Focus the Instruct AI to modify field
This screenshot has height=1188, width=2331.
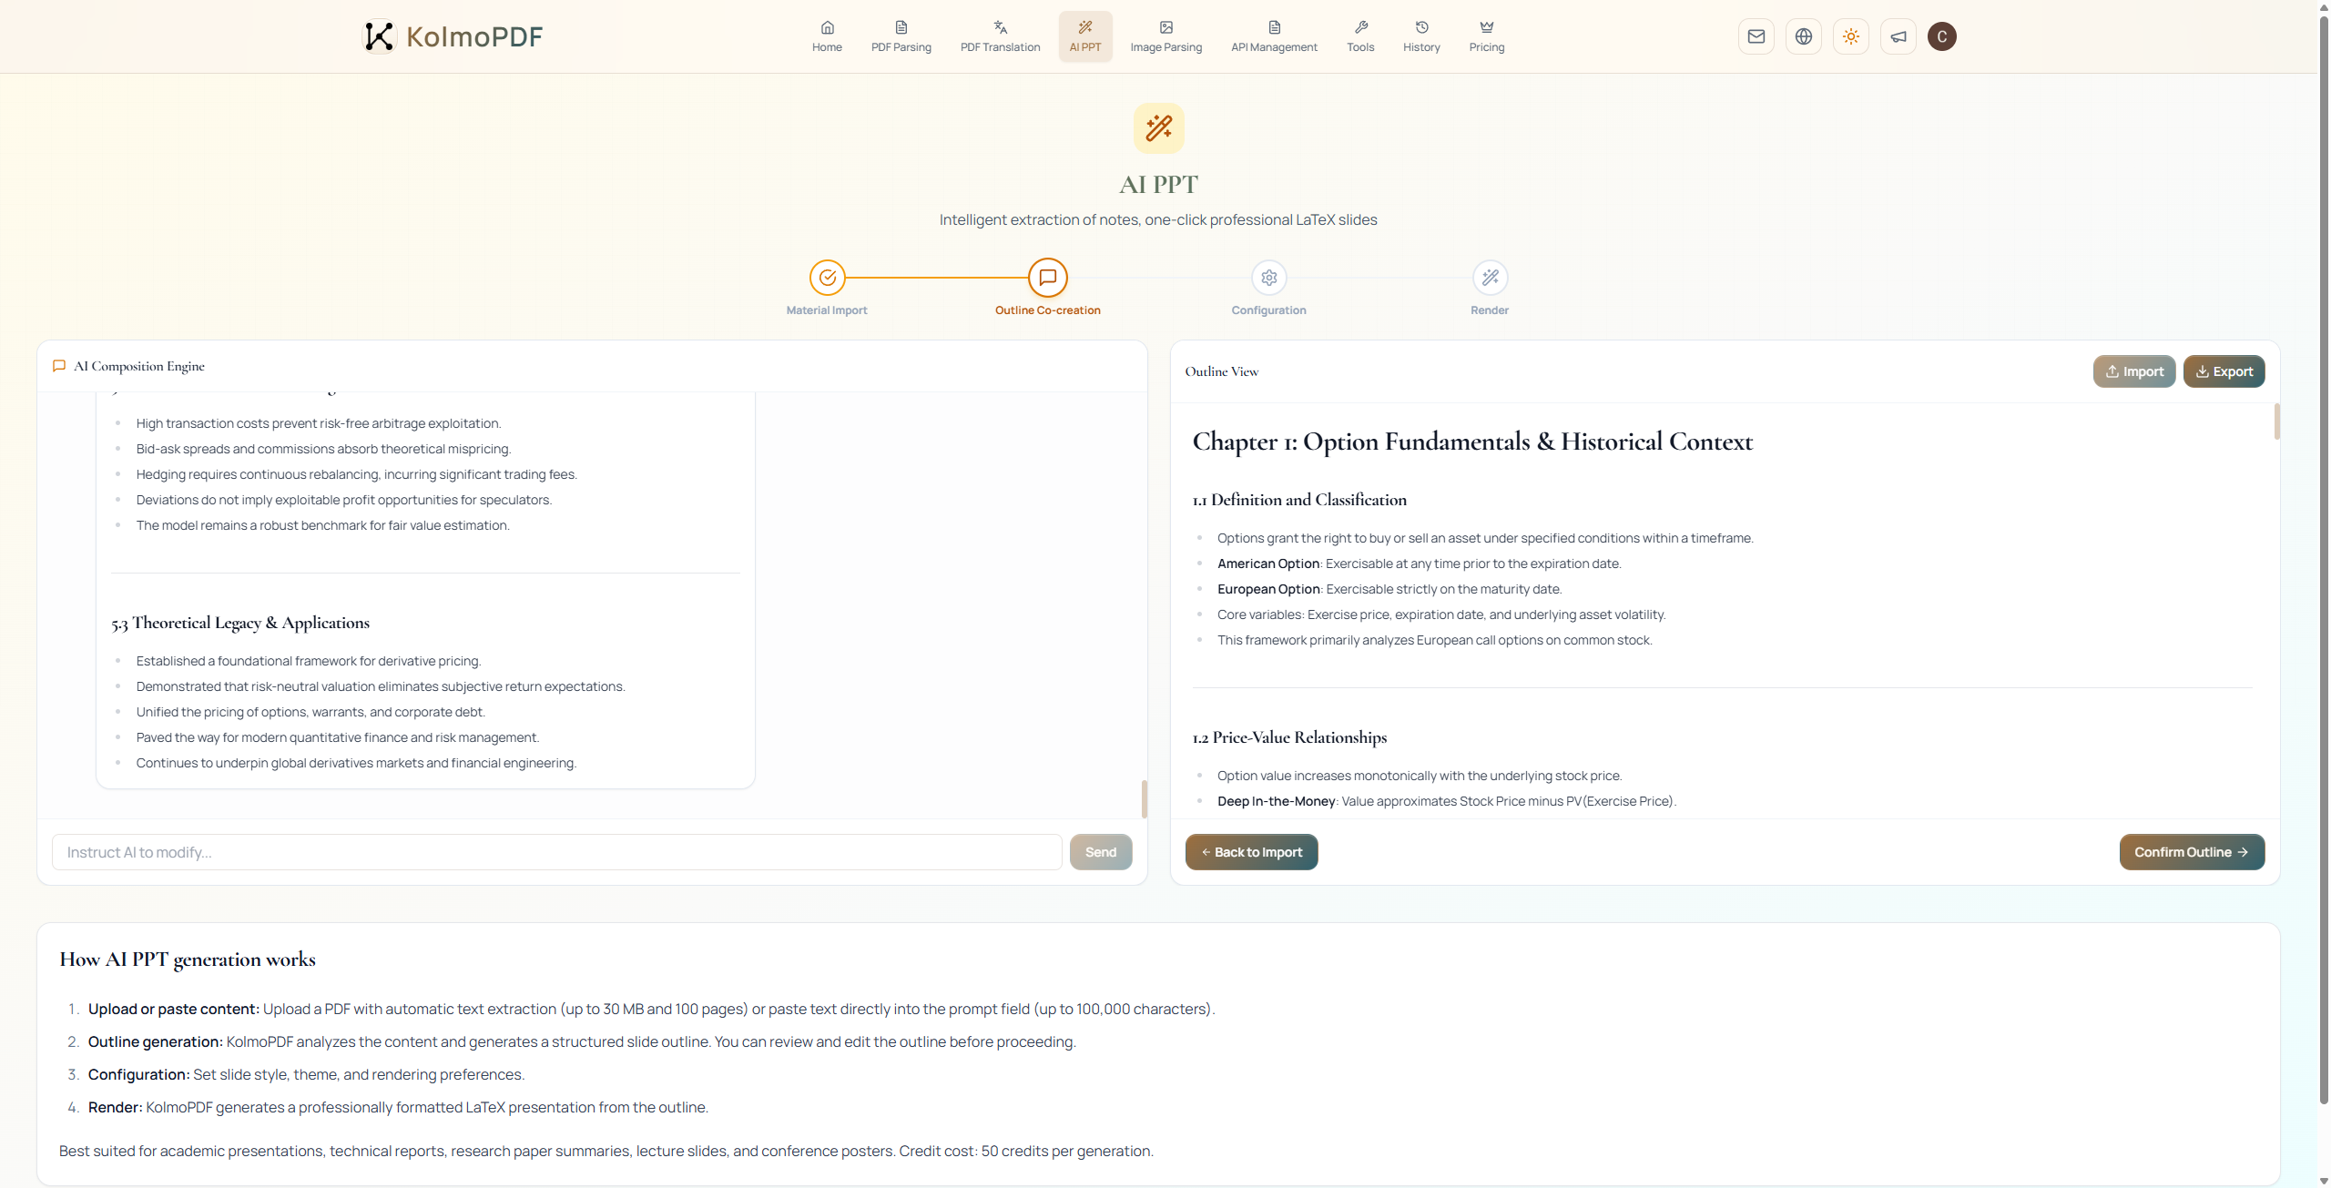(555, 852)
